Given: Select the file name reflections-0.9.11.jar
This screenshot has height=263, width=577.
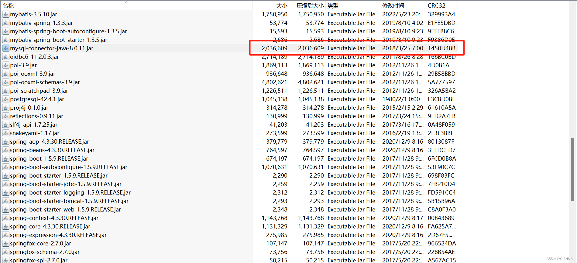Looking at the screenshot, I should [x=36, y=116].
